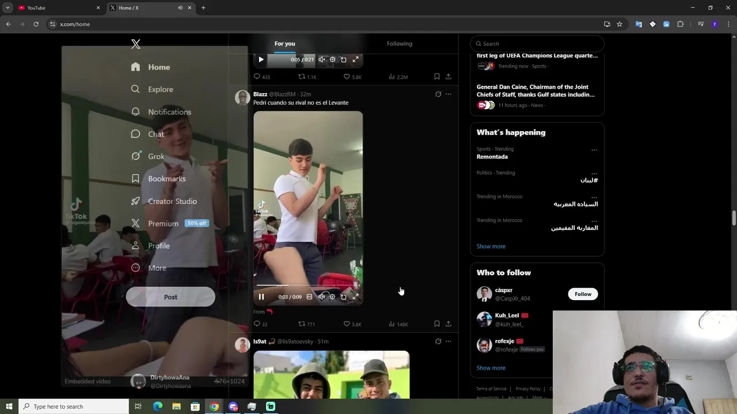Image resolution: width=737 pixels, height=414 pixels.
Task: Reply to Blazz post with 32 replies
Action: pyautogui.click(x=260, y=324)
